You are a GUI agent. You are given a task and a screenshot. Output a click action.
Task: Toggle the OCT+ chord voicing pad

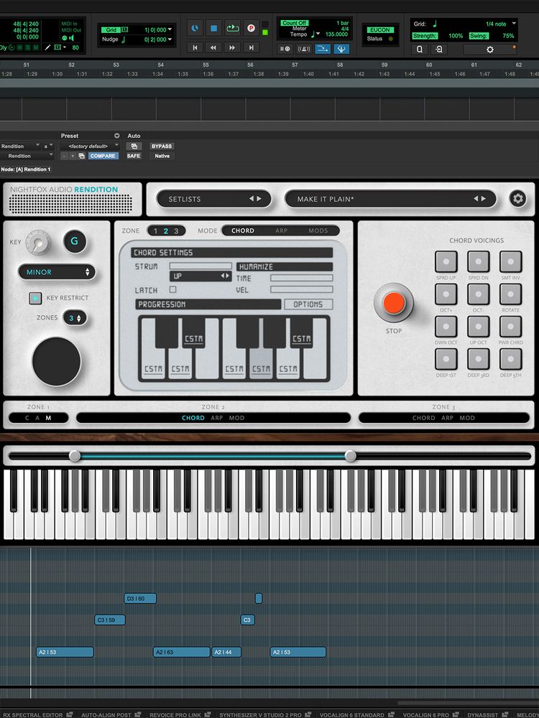[x=446, y=294]
